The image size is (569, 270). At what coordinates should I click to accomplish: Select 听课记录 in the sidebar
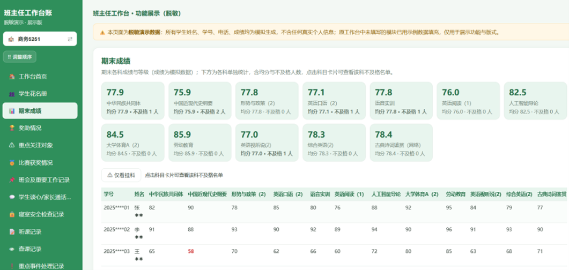[40, 232]
